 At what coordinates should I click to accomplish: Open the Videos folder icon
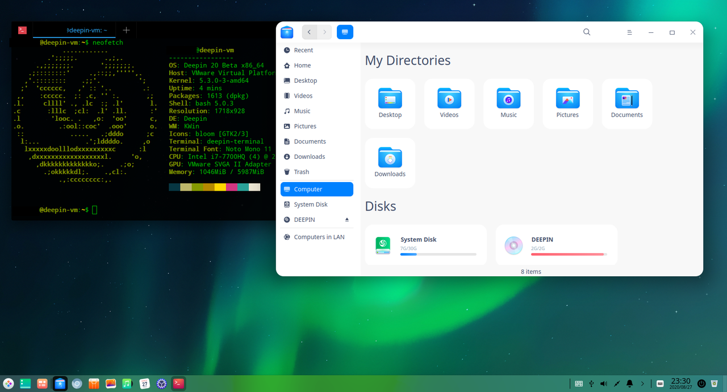[x=449, y=104]
